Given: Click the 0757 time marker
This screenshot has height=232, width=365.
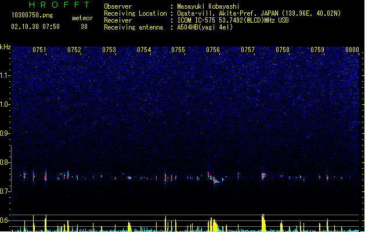Looking at the screenshot, I should pyautogui.click(x=248, y=50).
